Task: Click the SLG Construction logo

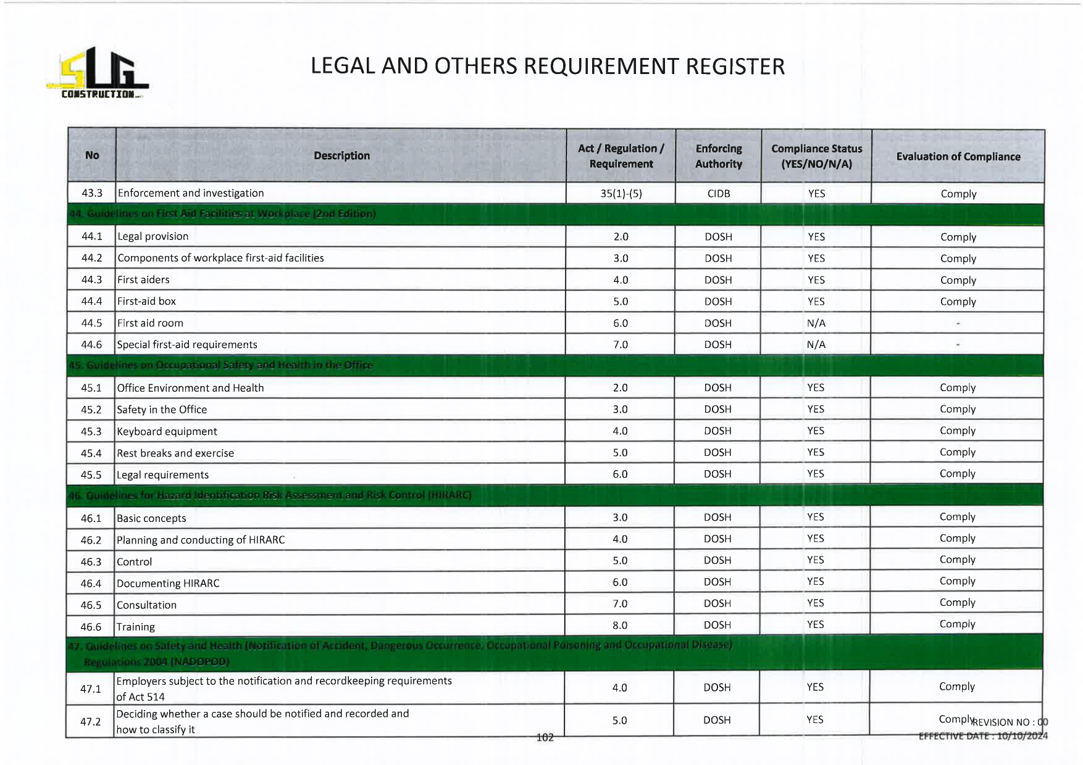Action: (98, 74)
